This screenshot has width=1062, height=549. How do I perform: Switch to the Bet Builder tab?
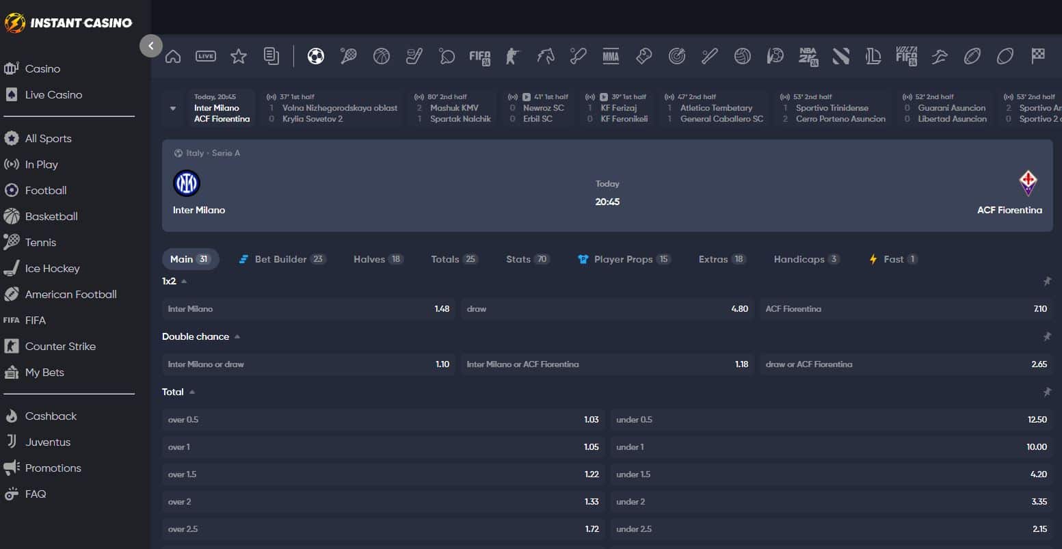[282, 259]
